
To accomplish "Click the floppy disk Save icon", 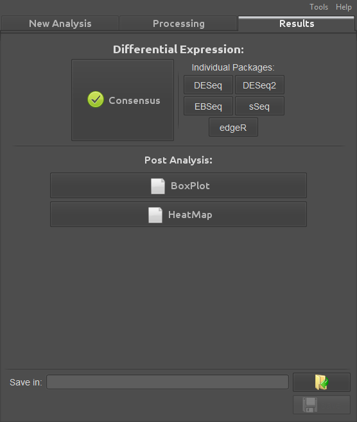I will click(x=310, y=405).
